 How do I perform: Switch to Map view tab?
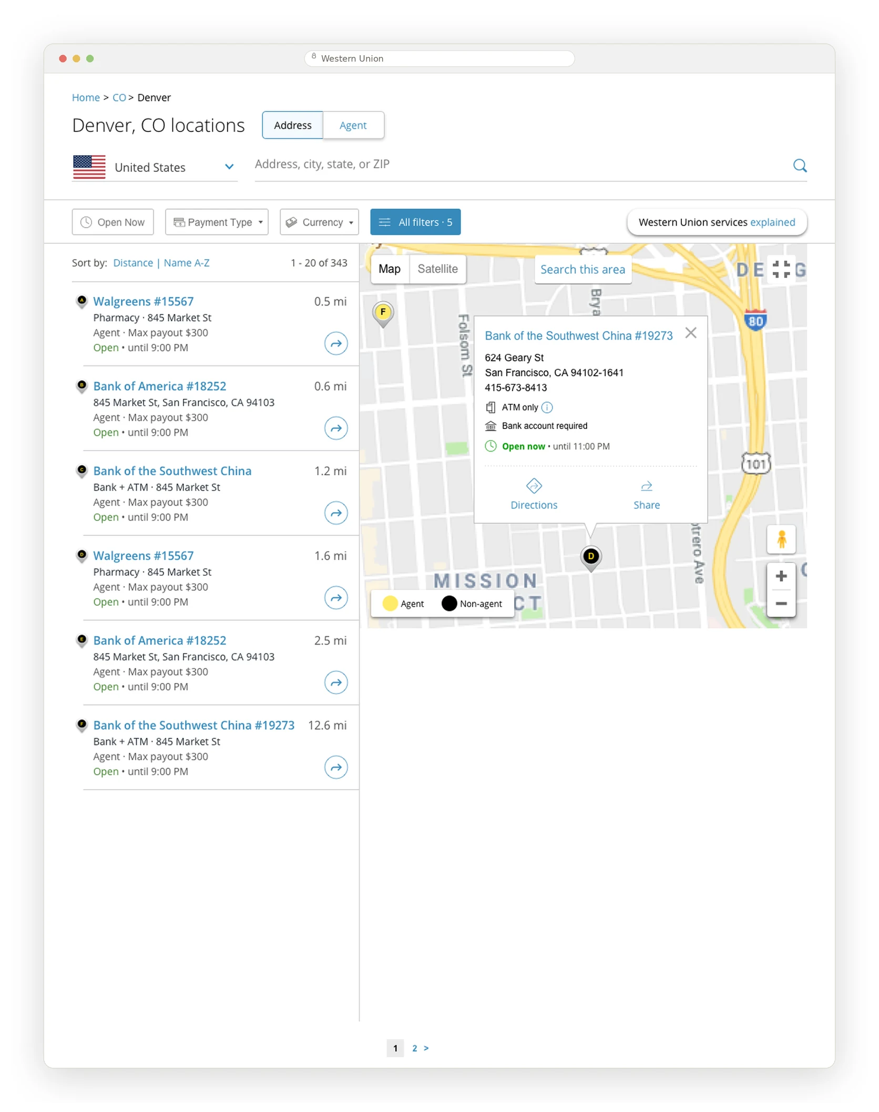coord(390,269)
